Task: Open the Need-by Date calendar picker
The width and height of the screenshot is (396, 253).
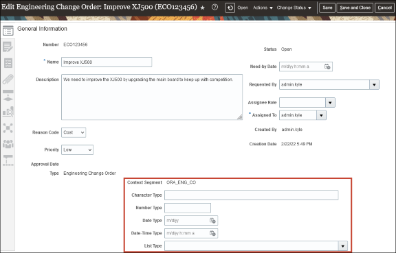Action: pos(327,67)
